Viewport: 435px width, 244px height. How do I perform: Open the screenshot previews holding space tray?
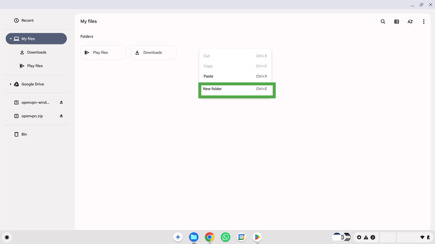tap(341, 237)
